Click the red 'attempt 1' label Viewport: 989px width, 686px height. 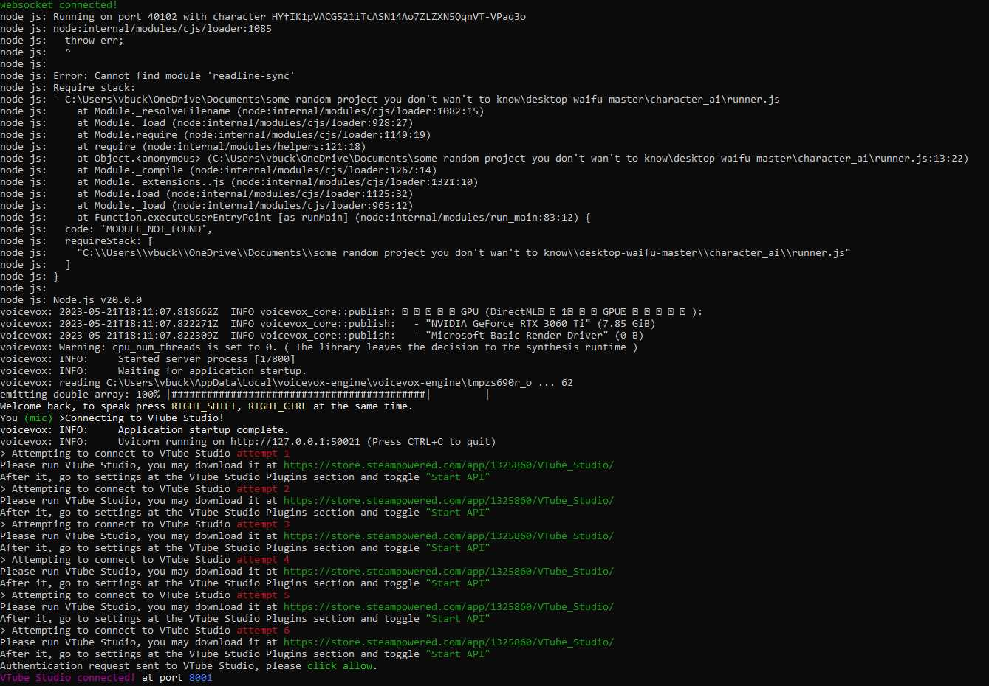click(x=261, y=453)
